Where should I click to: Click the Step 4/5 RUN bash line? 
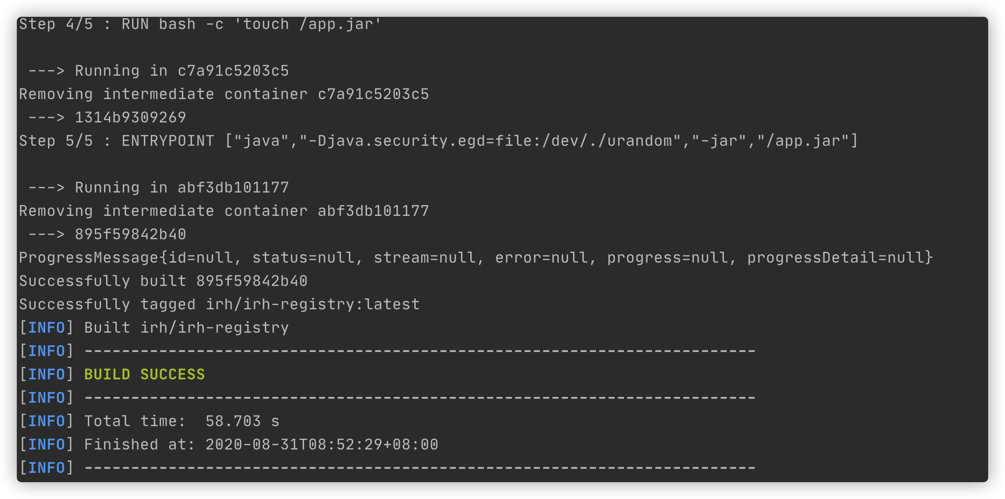(200, 24)
